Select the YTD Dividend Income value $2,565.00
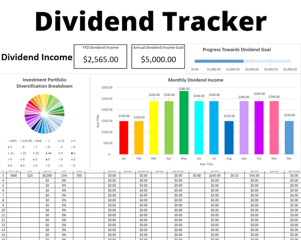301x240 pixels. 100,59
